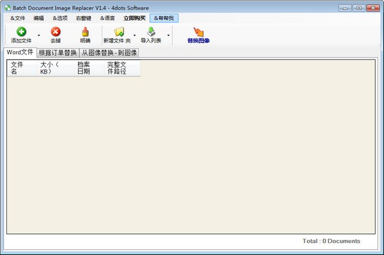Click the Replace Images (替换图像) arrow icon
This screenshot has height=255, width=384.
tap(198, 32)
